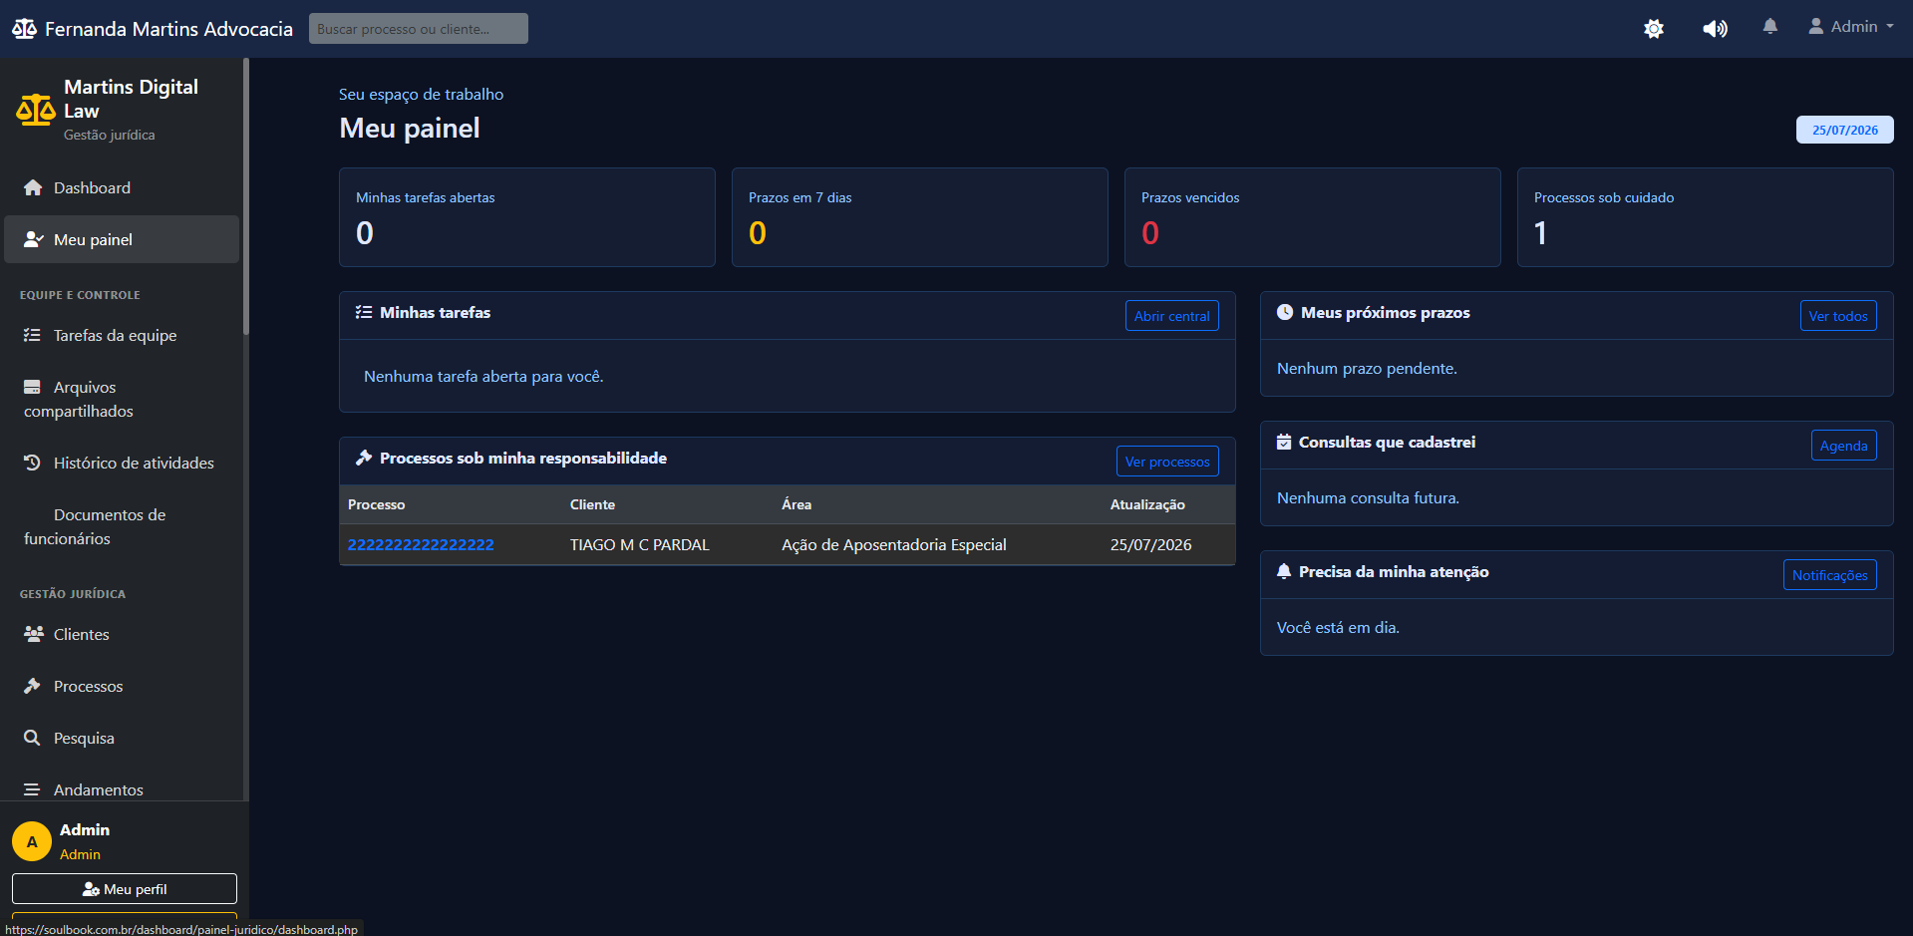Screen dimensions: 1913x936
Task: Open the Minhas tarefas abertas card
Action: [527, 217]
